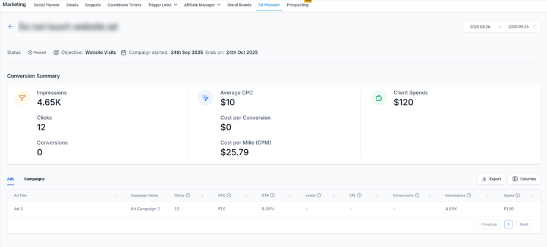Click the CPC column info icon

coord(229,195)
